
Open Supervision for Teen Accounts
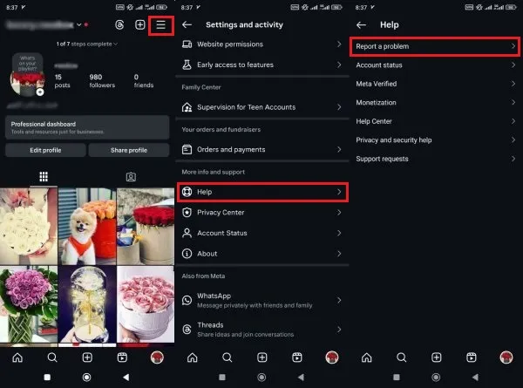click(261, 107)
